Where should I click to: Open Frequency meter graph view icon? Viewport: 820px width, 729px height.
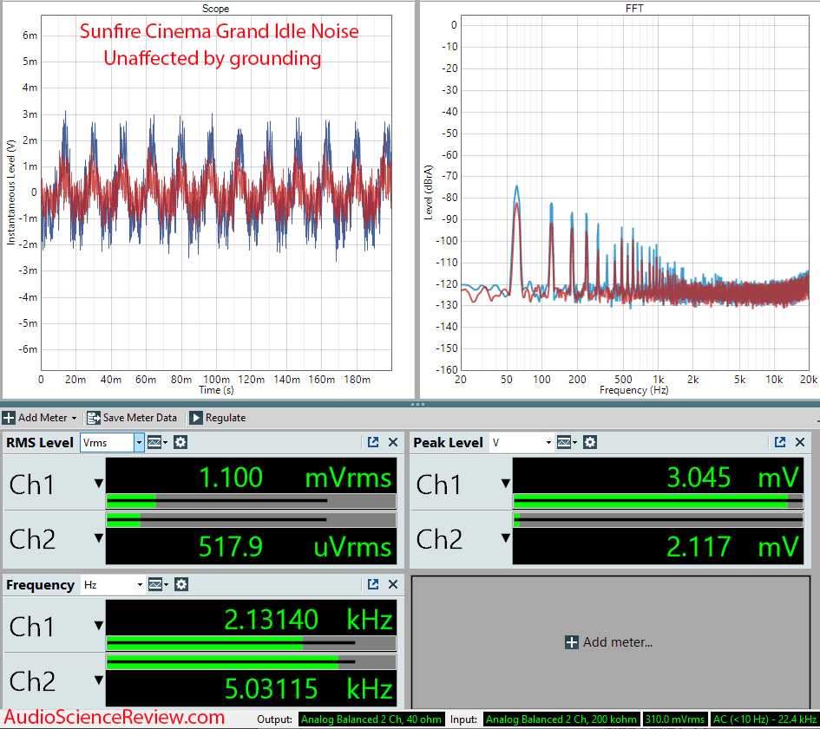coord(158,584)
